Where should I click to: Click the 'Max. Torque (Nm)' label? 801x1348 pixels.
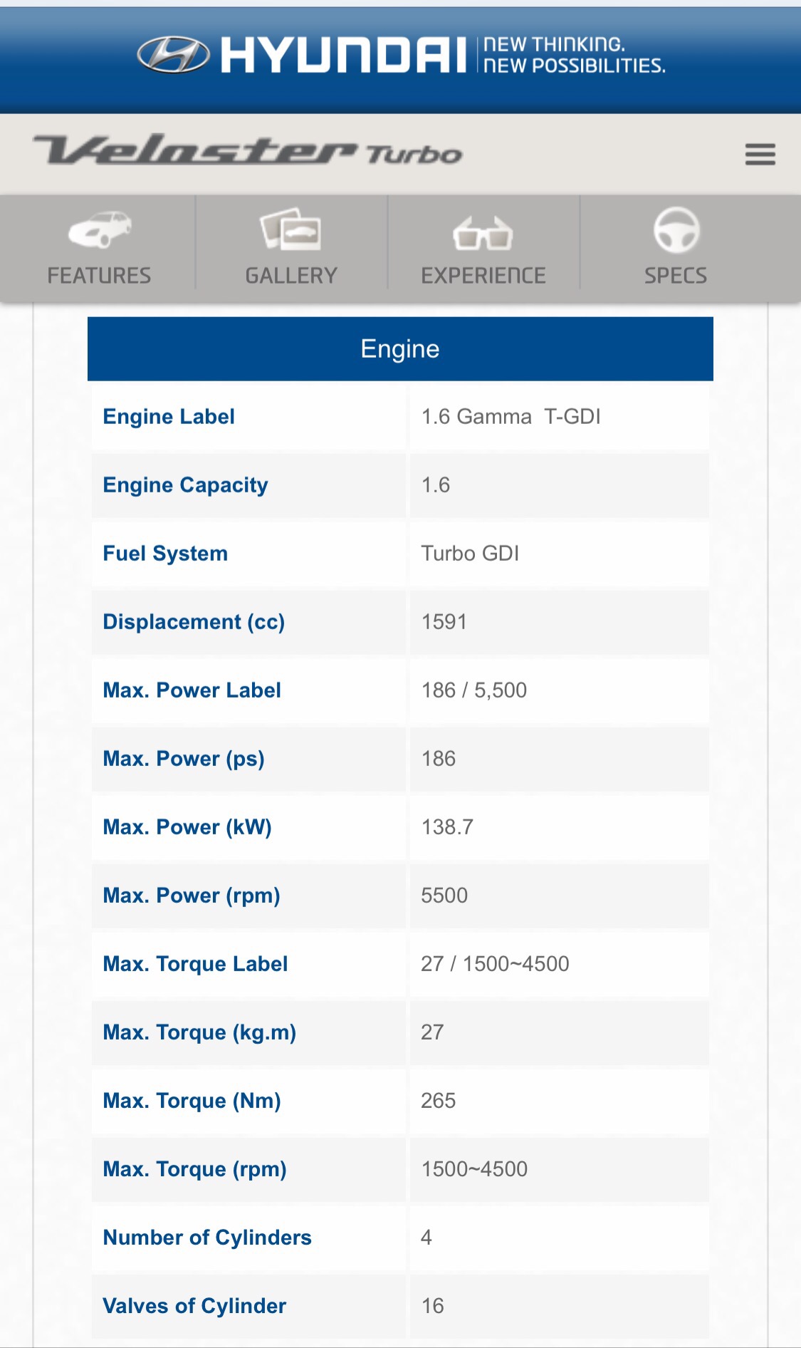[x=192, y=1101]
